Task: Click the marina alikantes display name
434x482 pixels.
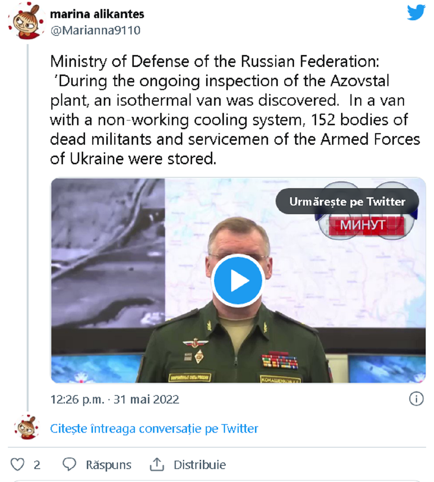Action: coord(97,14)
